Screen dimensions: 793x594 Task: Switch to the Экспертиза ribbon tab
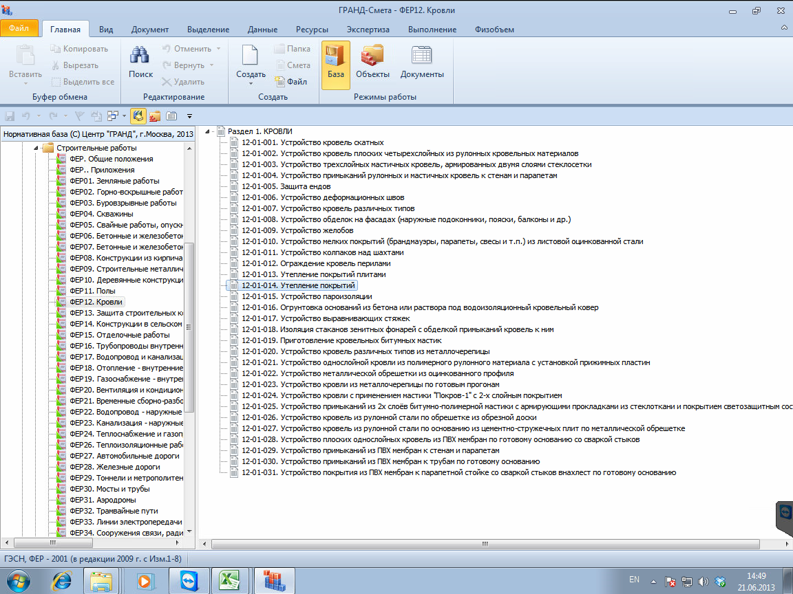click(368, 30)
